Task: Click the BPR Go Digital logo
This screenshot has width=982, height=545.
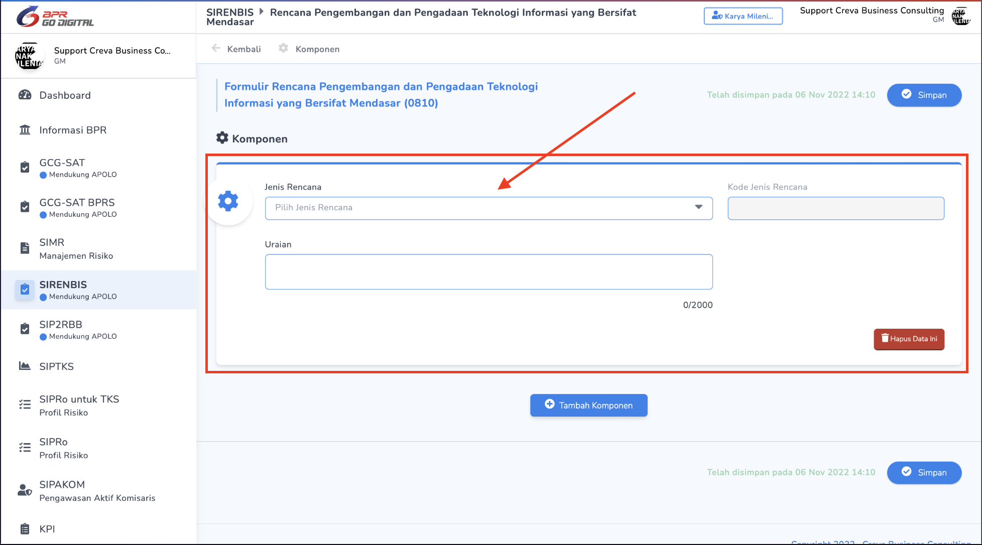Action: click(55, 17)
